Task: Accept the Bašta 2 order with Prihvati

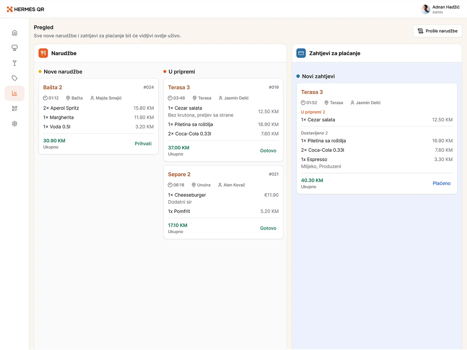Action: pos(143,144)
